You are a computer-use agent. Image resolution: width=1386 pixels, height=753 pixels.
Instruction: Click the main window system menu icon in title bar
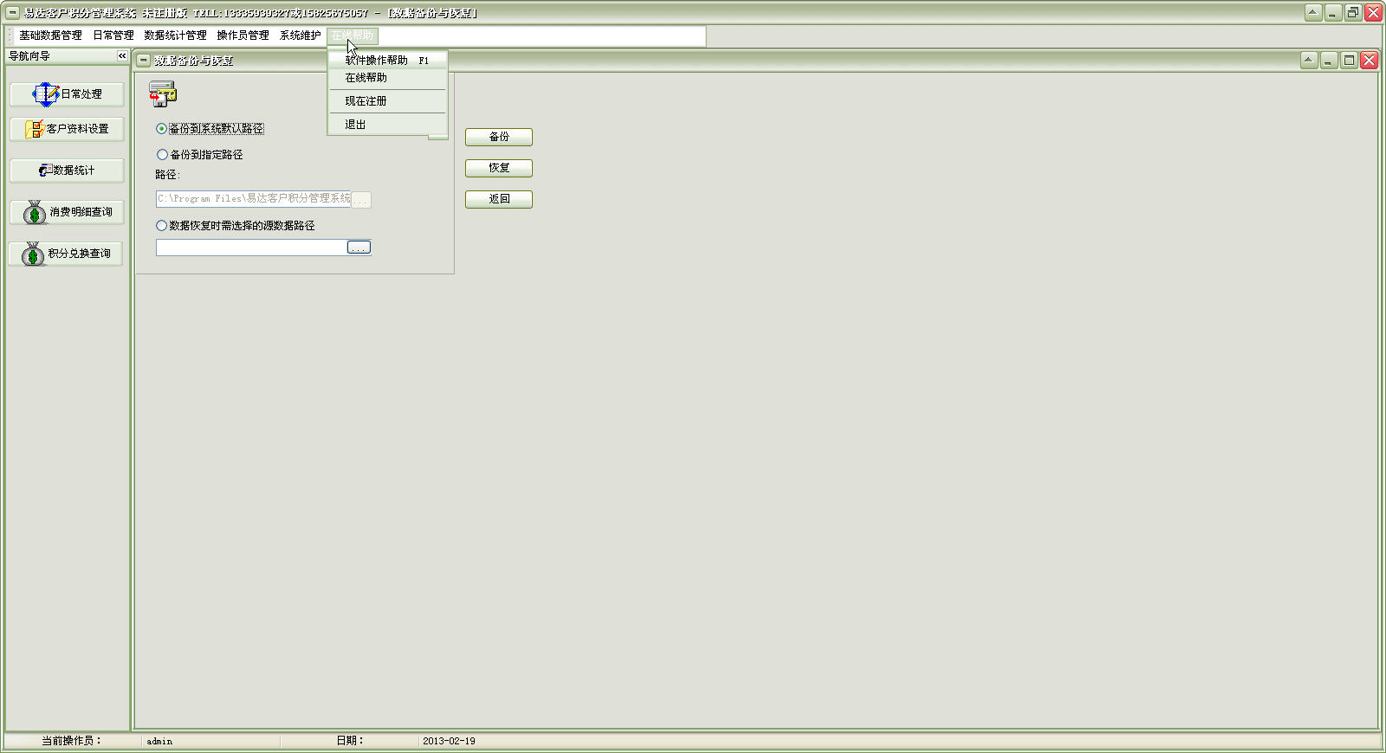tap(13, 13)
